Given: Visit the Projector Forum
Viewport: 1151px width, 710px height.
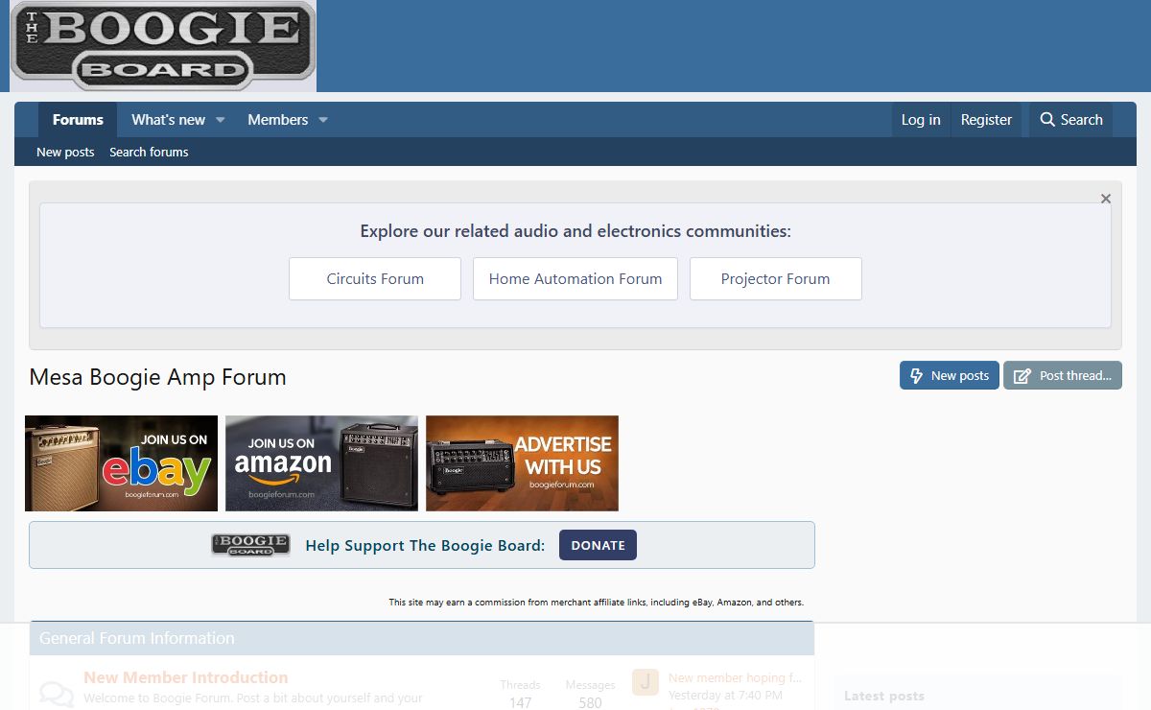Looking at the screenshot, I should pyautogui.click(x=775, y=278).
